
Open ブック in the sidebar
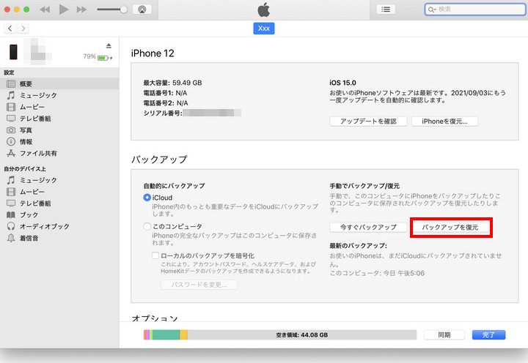[x=59, y=214]
